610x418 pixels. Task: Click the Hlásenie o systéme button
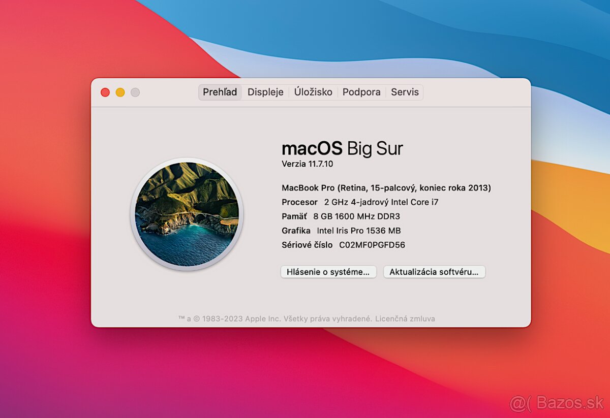pos(328,272)
